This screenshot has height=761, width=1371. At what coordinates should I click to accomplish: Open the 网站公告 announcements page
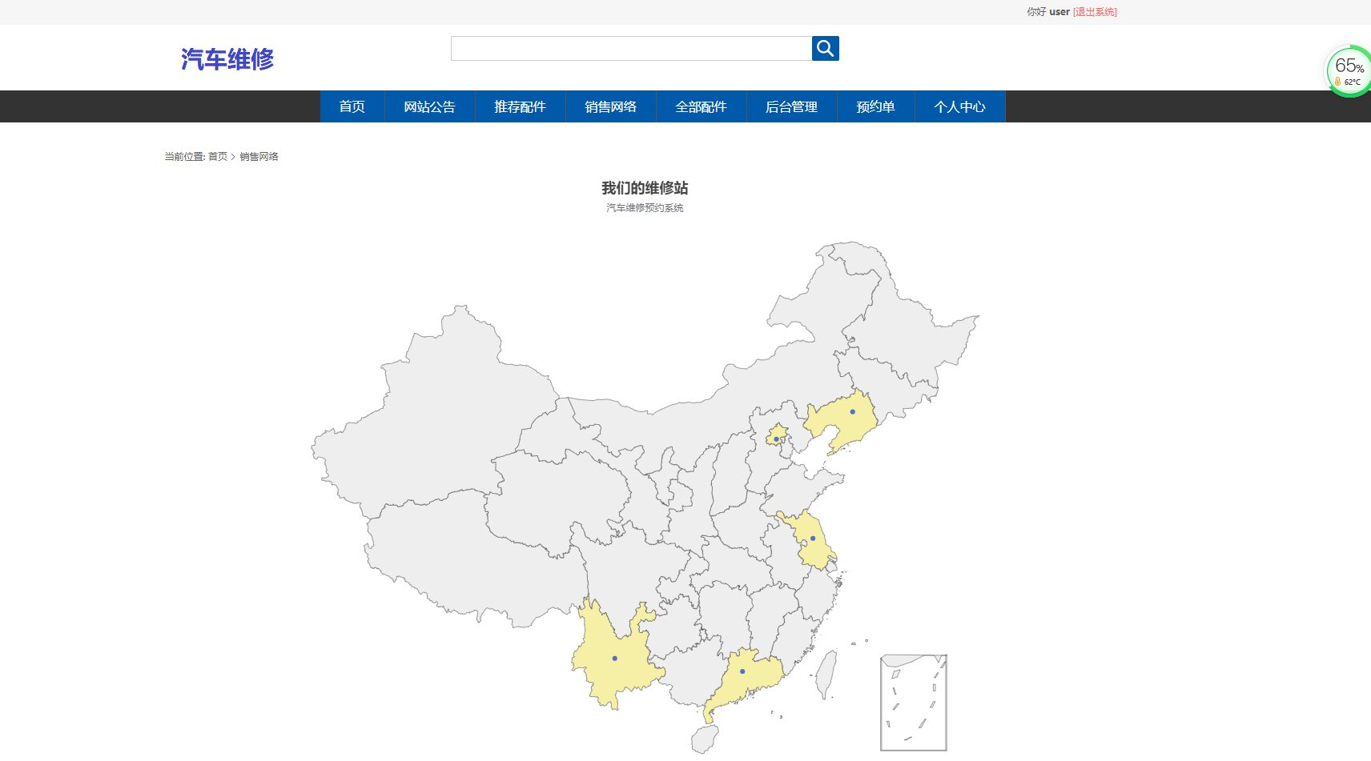pos(430,106)
